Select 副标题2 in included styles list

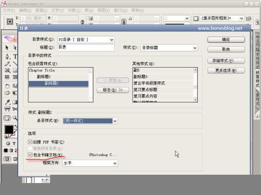[58, 83]
